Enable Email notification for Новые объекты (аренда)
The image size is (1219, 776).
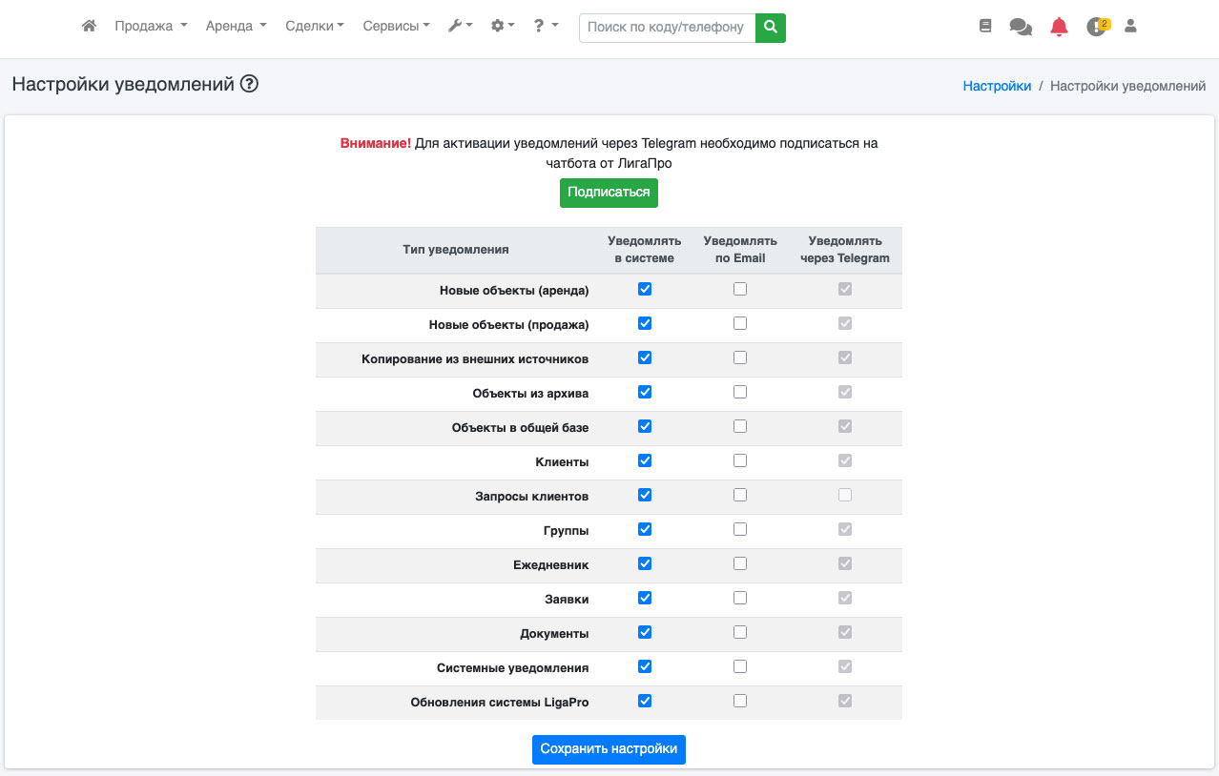[740, 289]
